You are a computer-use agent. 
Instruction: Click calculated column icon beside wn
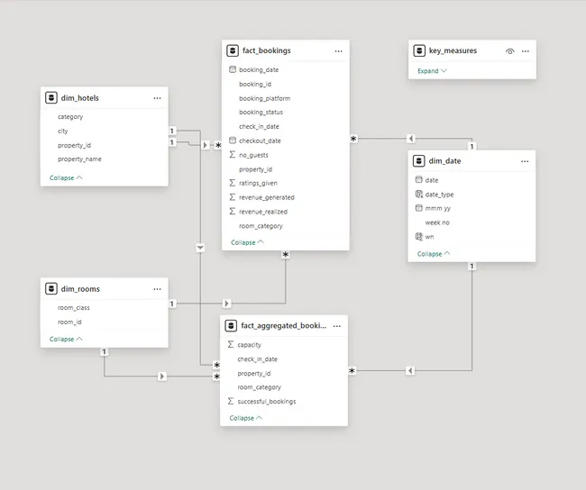click(419, 236)
